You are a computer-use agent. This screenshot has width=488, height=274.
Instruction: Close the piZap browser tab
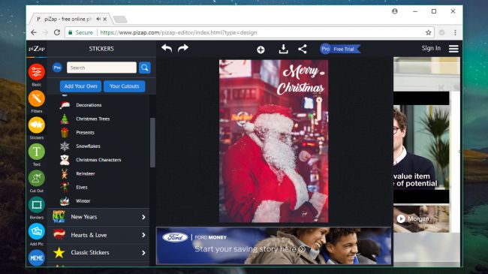105,19
